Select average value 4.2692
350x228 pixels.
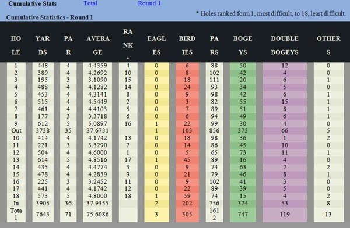(x=97, y=73)
